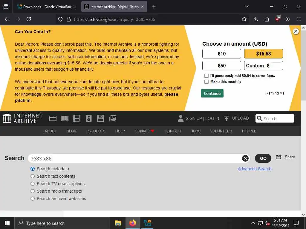Click SIGN UP | LOG IN link
306x229 pixels.
click(x=202, y=118)
